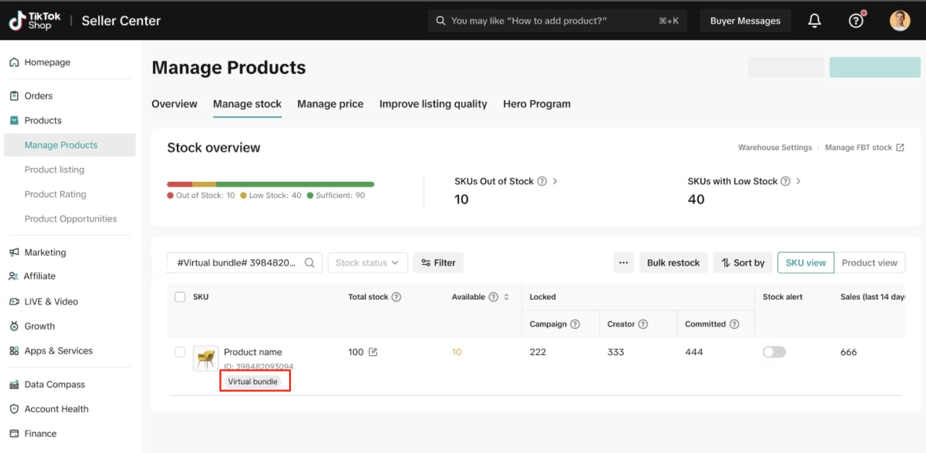Image resolution: width=926 pixels, height=453 pixels.
Task: Click the notification bell icon
Action: click(x=814, y=21)
